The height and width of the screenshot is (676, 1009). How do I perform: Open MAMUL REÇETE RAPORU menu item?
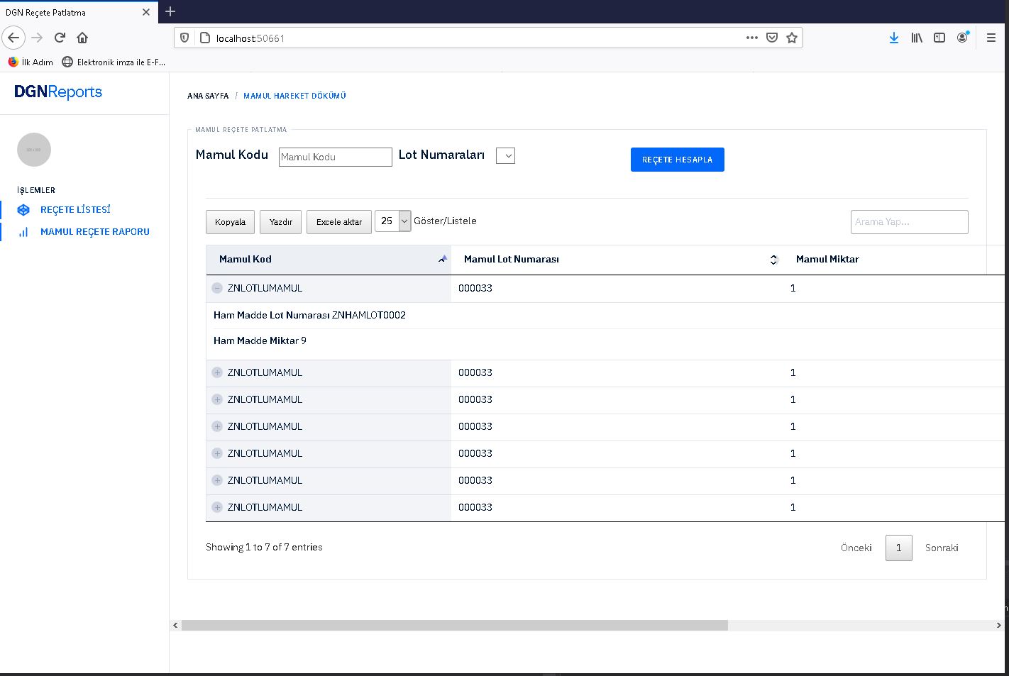(x=95, y=232)
